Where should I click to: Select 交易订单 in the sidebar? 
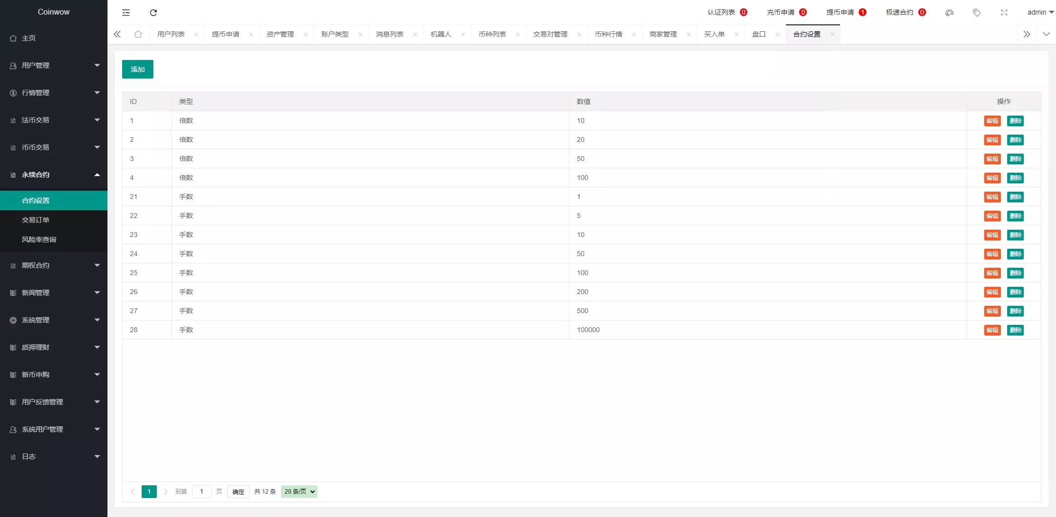click(36, 220)
